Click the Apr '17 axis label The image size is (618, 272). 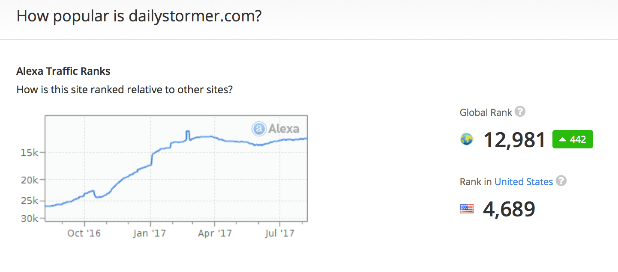pyautogui.click(x=216, y=234)
